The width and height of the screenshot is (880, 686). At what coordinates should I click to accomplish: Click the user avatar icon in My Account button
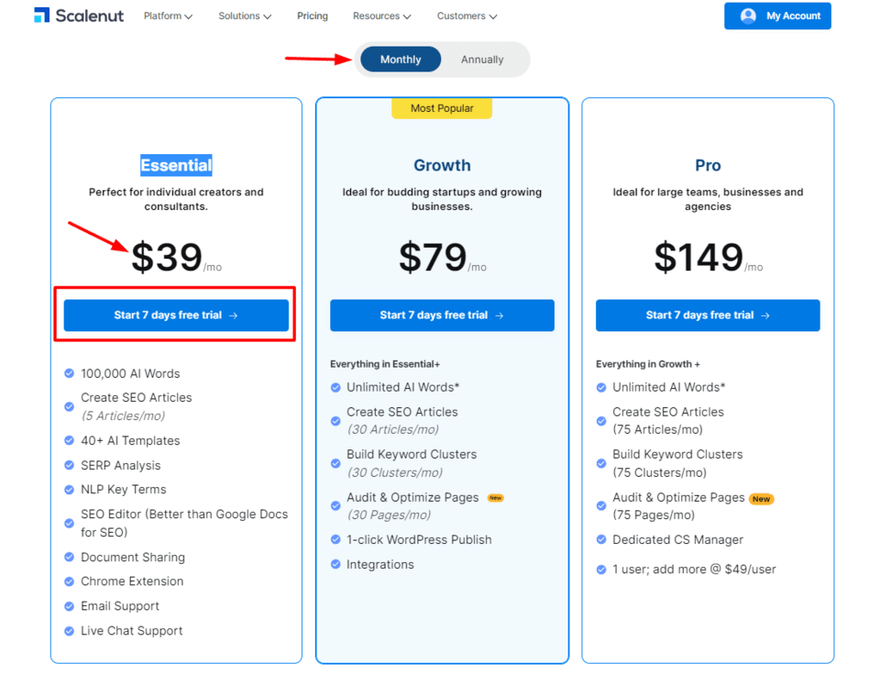(749, 15)
